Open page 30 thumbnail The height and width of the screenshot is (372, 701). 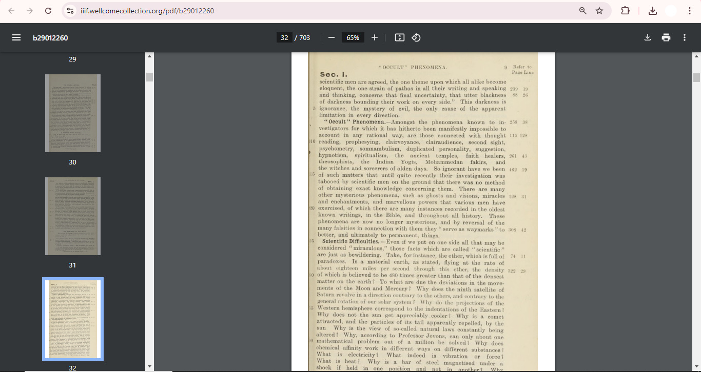click(73, 113)
